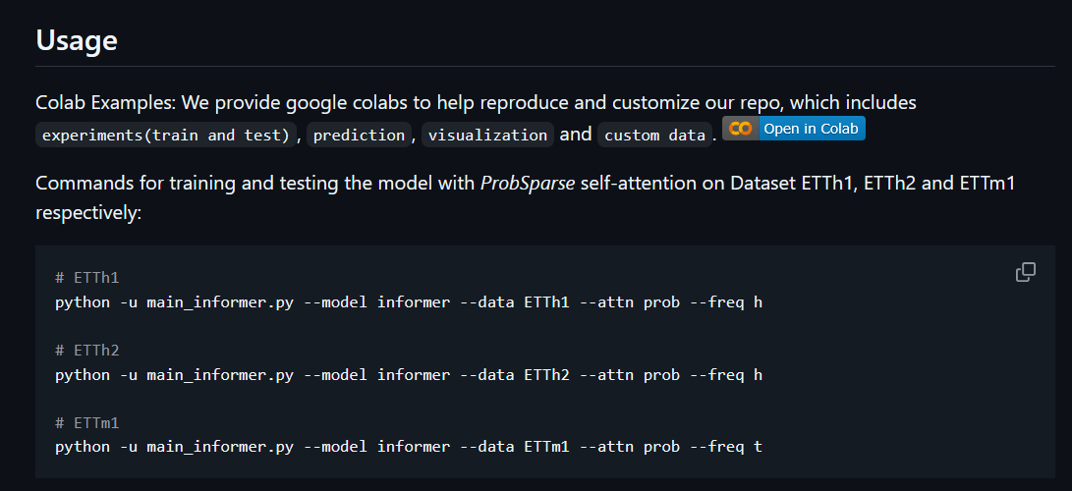
Task: Click the orange Colab logo icon
Action: coord(741,130)
